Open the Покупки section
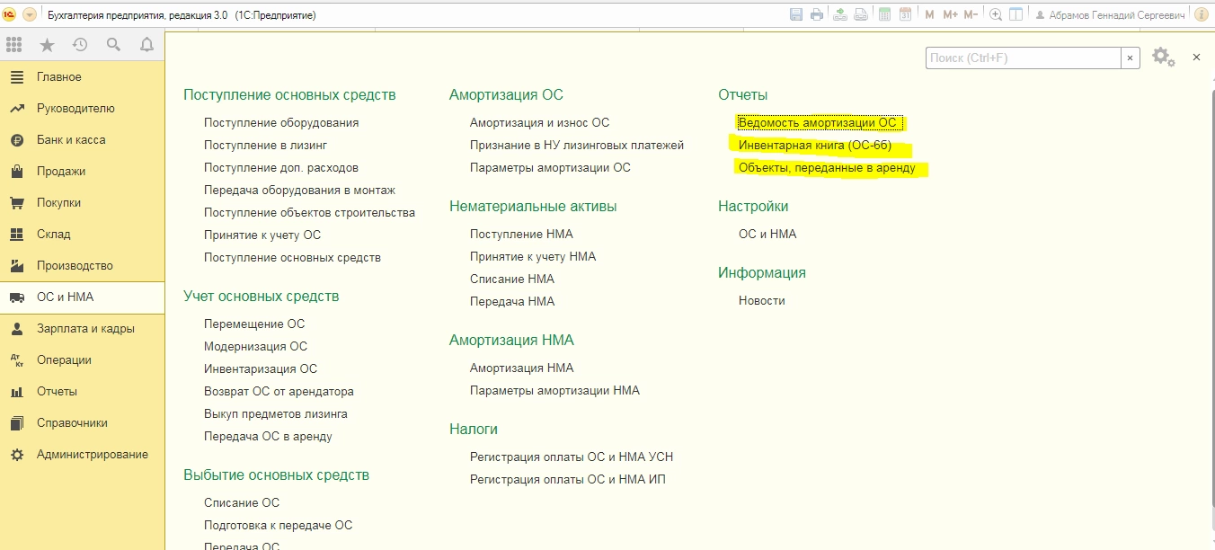 [x=83, y=203]
